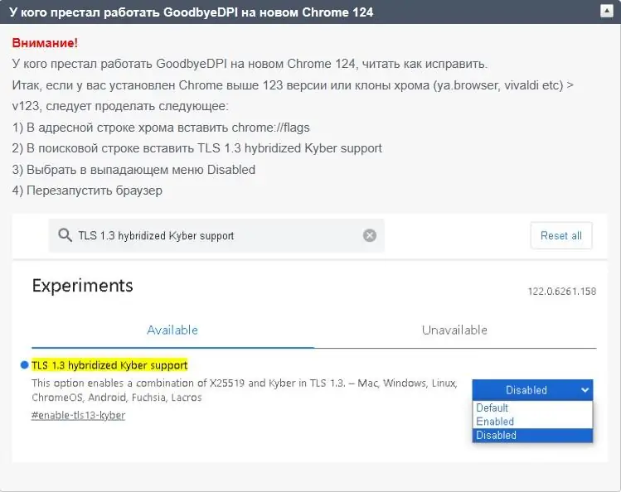Open the Unavailable tab

click(454, 330)
